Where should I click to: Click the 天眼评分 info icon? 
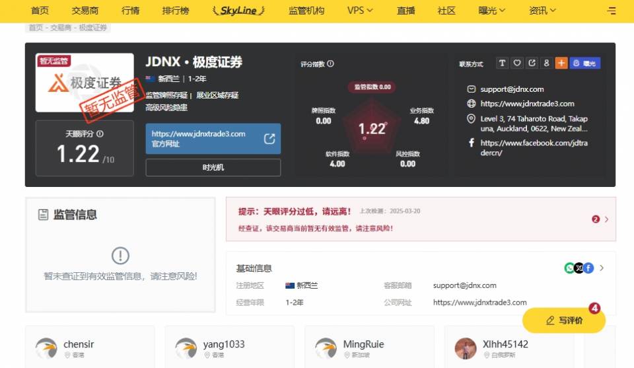pos(100,134)
